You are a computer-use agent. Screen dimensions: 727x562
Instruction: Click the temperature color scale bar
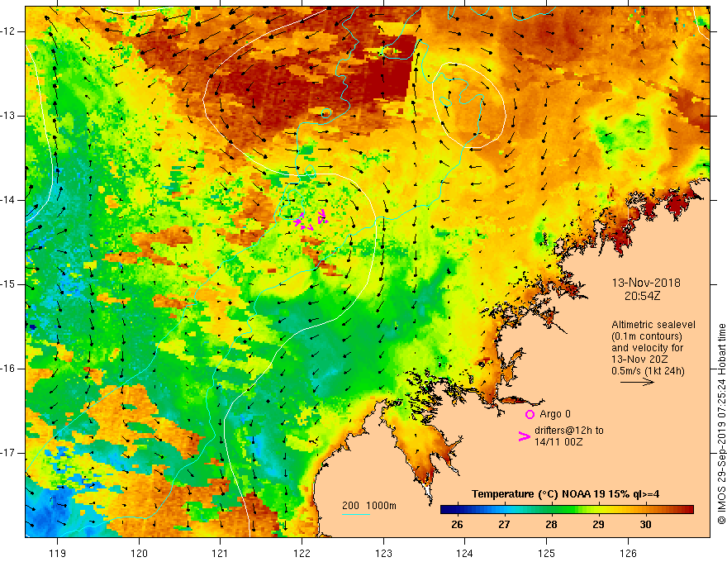[567, 510]
